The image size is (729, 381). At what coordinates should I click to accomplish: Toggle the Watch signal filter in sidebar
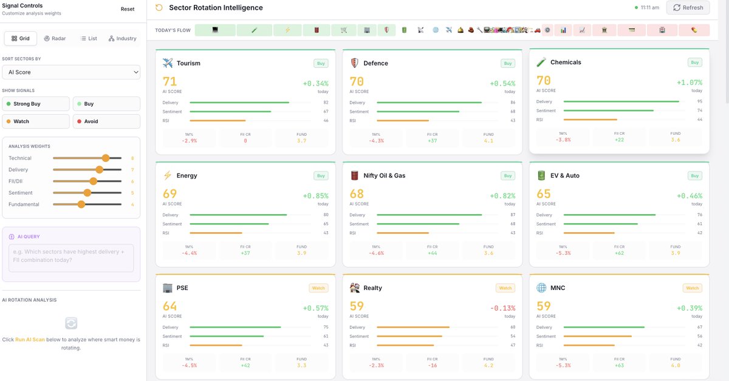36,121
